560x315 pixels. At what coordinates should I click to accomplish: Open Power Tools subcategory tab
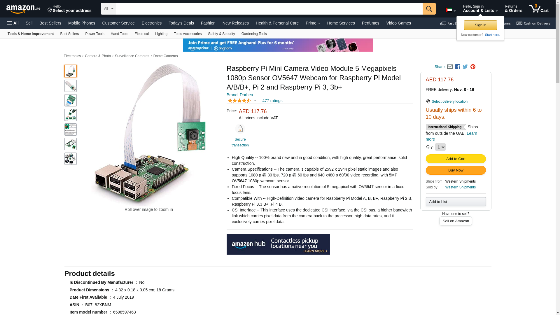[x=94, y=34]
